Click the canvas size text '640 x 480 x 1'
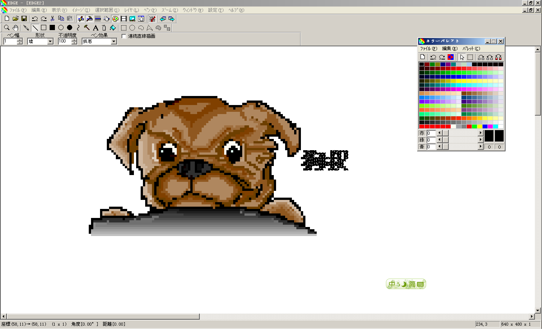Viewport: 542px width, 329px height. click(x=516, y=324)
